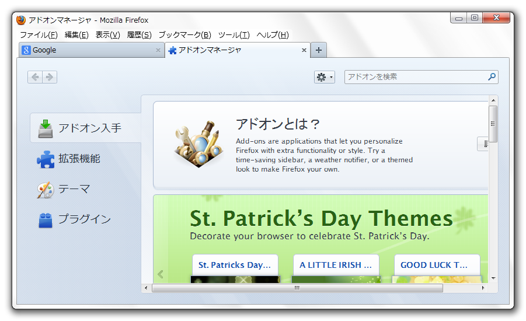This screenshot has width=526, height=321.
Task: Click the アドオンとは？ heading
Action: (278, 124)
